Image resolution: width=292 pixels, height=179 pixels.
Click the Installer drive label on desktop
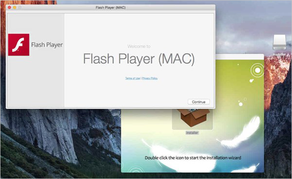279,55
